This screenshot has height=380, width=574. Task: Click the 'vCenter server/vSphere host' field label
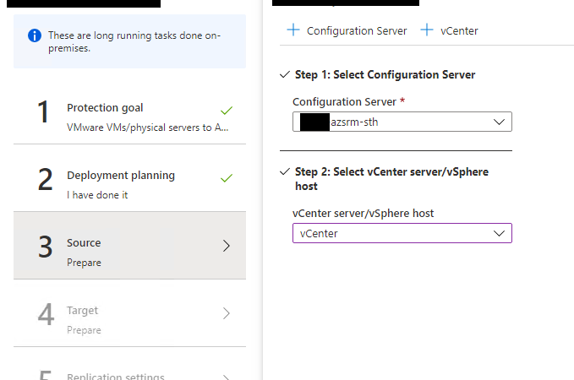(364, 214)
